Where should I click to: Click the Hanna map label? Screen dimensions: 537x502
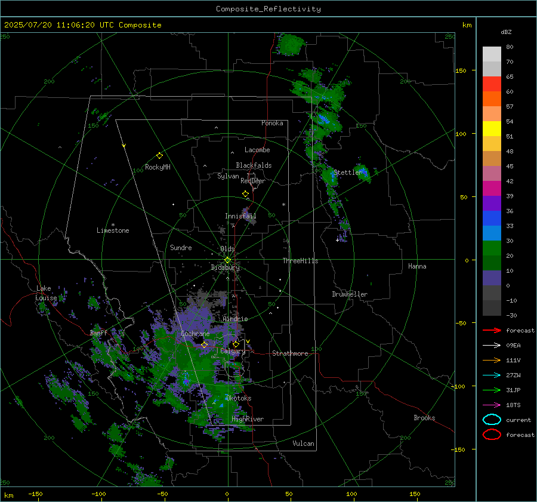pos(417,266)
